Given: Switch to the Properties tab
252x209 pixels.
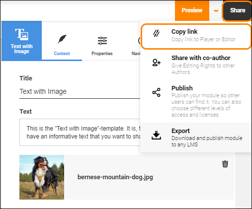Looking at the screenshot, I should 102,41.
